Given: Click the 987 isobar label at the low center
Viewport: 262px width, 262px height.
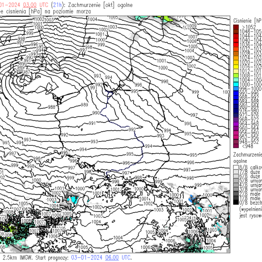Looking at the screenshot, I should click(x=26, y=72).
